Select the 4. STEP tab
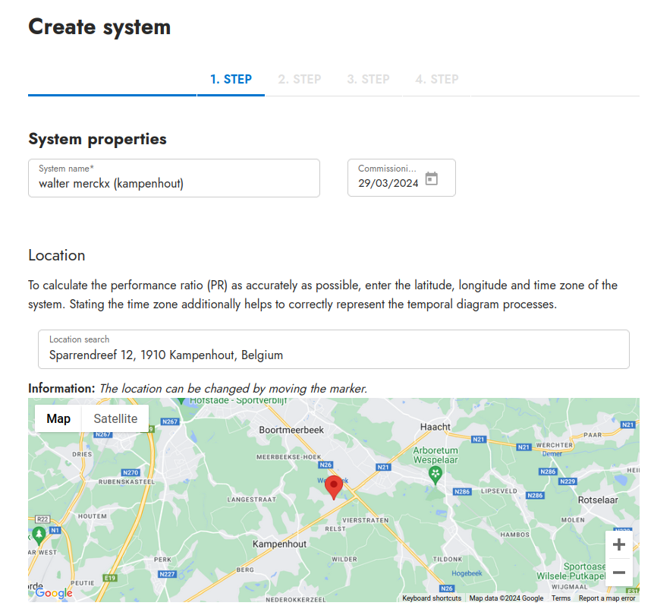The width and height of the screenshot is (654, 609). point(436,79)
